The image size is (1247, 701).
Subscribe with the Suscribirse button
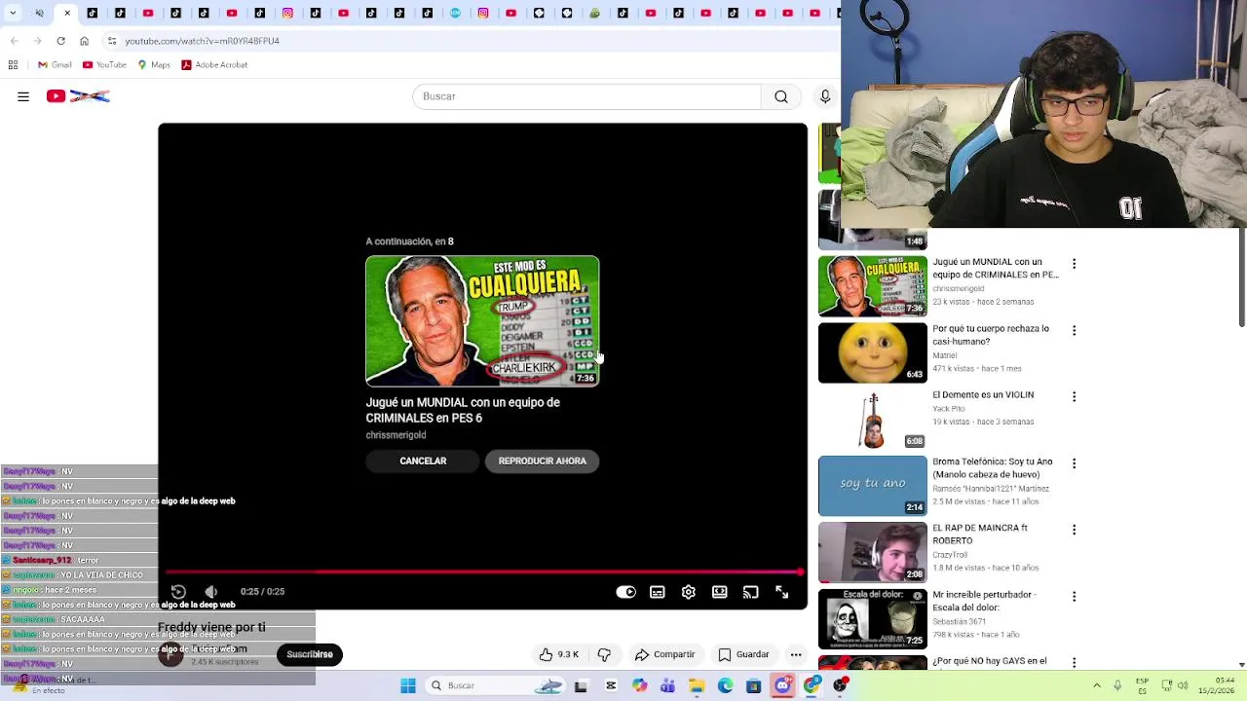(310, 654)
